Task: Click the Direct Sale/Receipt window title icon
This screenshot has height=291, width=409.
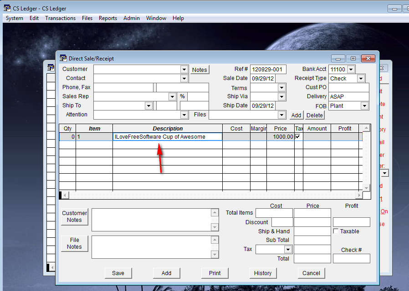Action: (63, 58)
